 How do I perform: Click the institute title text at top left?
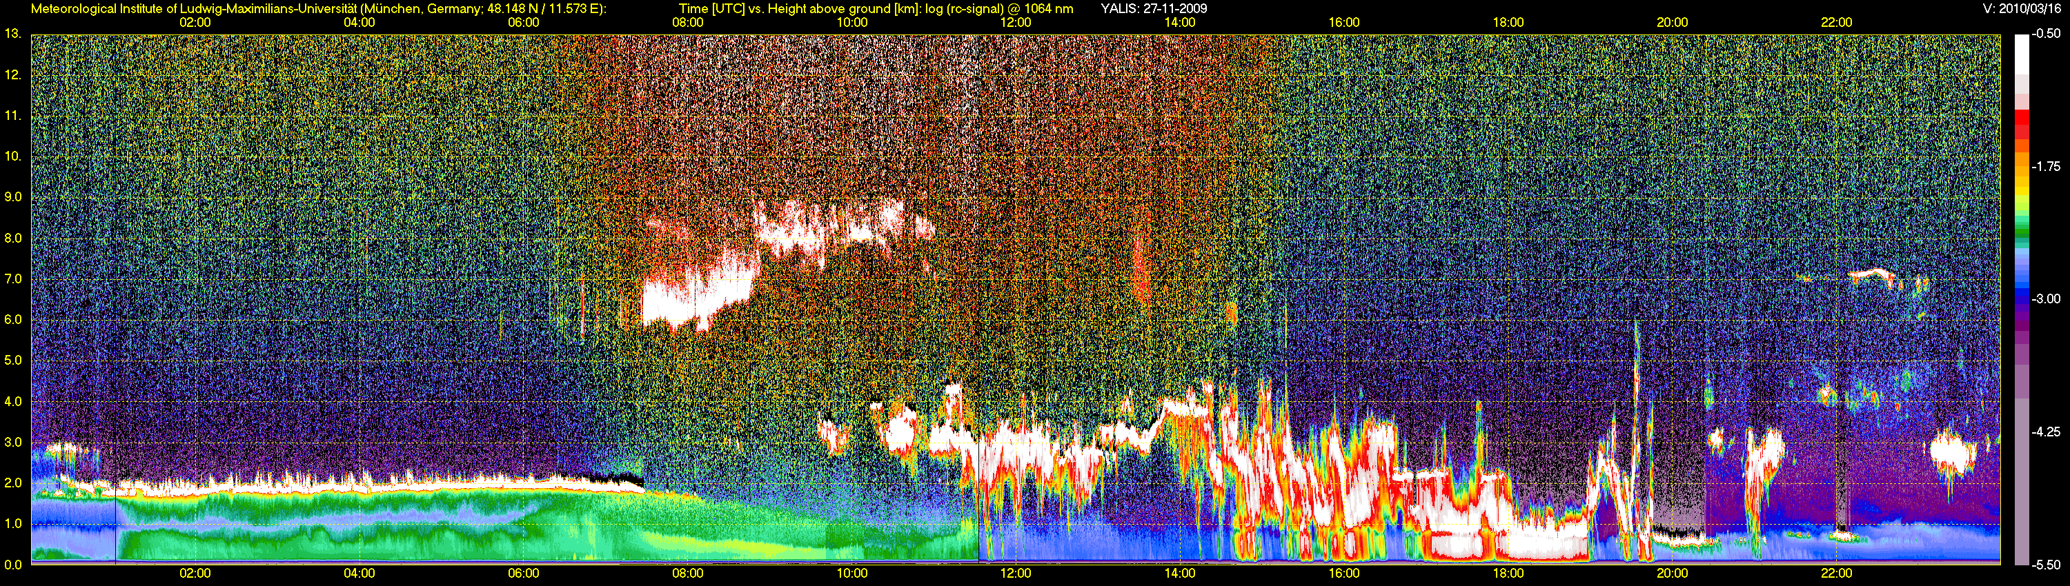pos(319,9)
